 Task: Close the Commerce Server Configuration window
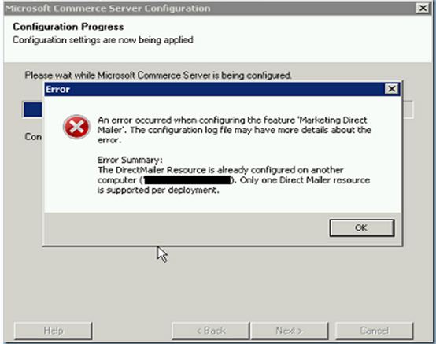(423, 8)
